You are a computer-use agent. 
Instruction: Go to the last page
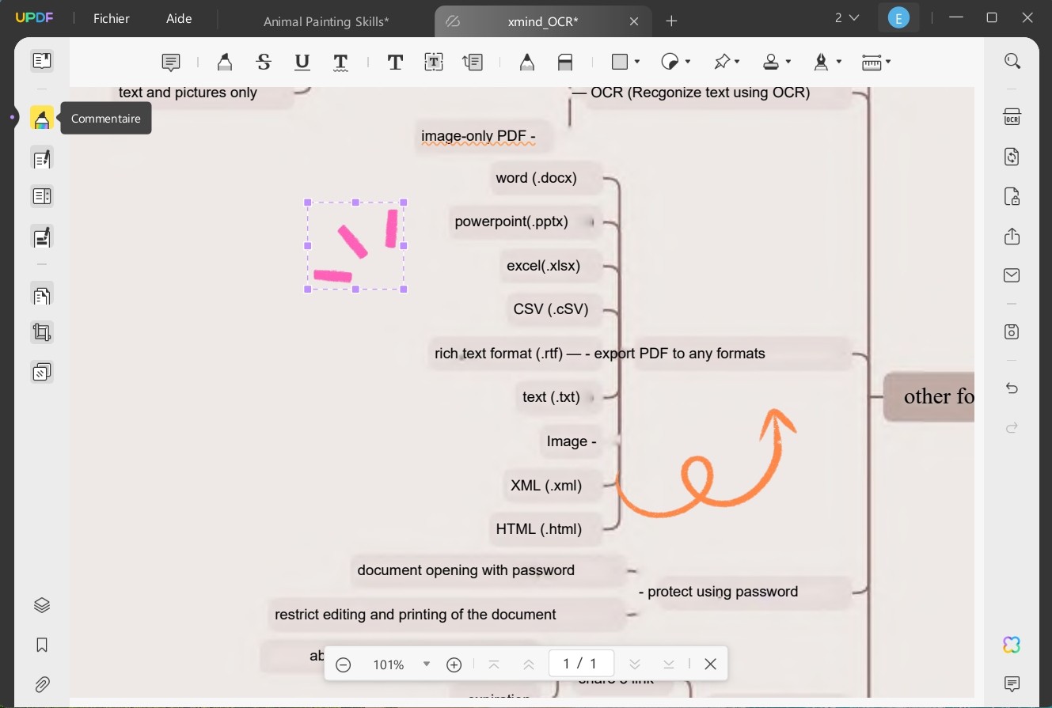click(x=669, y=664)
